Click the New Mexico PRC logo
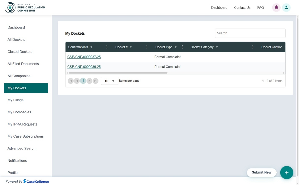 tap(25, 8)
